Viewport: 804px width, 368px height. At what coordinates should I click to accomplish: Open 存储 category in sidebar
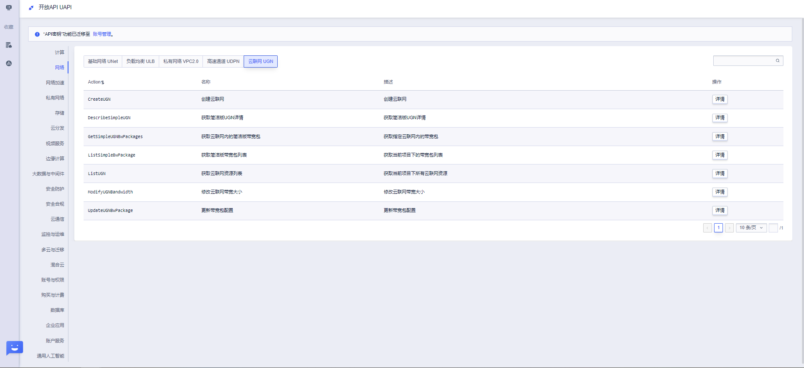tap(60, 113)
